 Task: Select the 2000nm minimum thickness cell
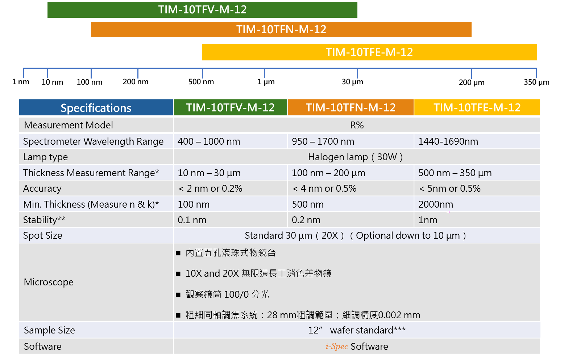point(436,204)
